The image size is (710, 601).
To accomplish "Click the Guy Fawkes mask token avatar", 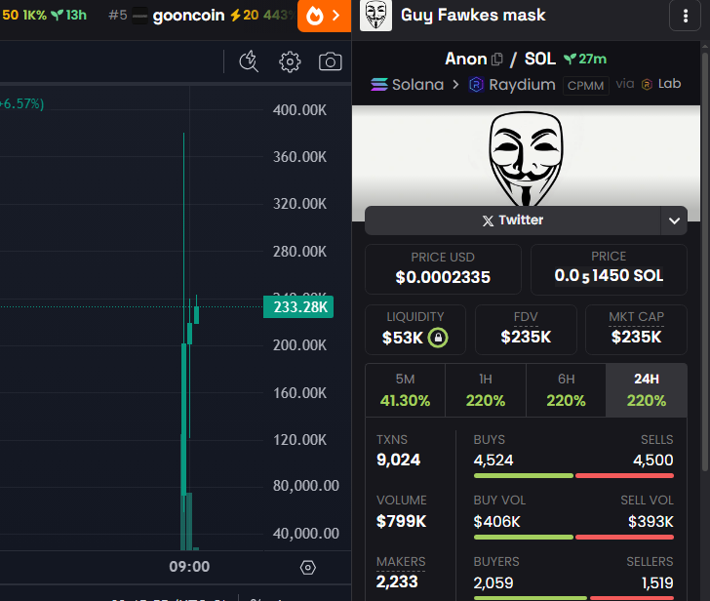I will tap(375, 16).
